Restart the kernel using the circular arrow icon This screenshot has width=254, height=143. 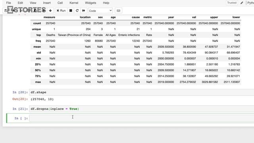pos(77,11)
